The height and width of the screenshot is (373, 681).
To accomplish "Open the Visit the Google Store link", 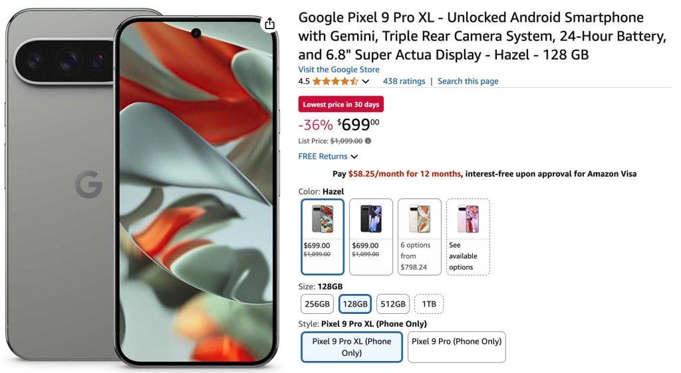I will point(339,70).
